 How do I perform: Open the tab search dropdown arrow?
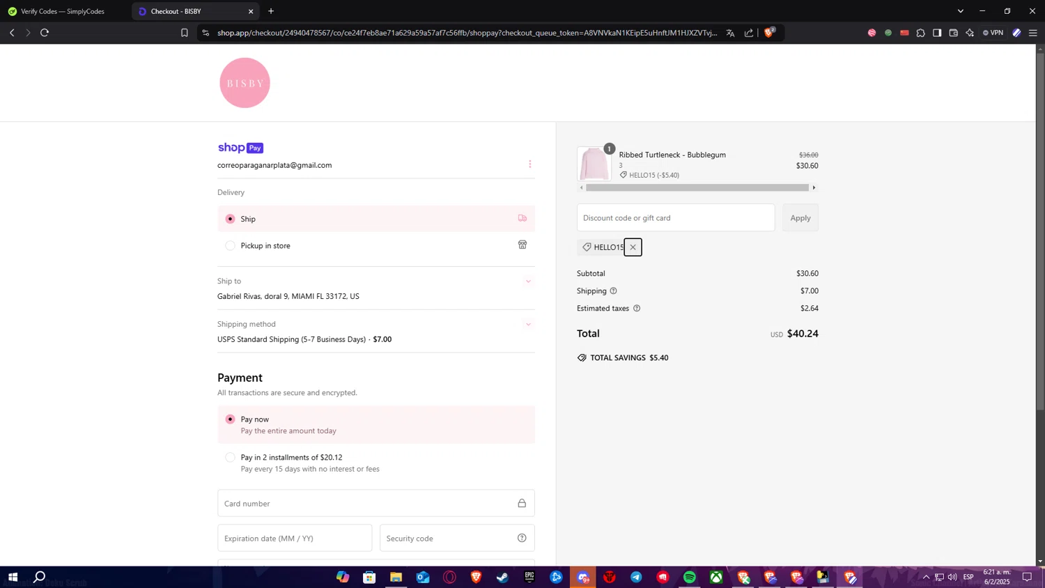[x=960, y=11]
